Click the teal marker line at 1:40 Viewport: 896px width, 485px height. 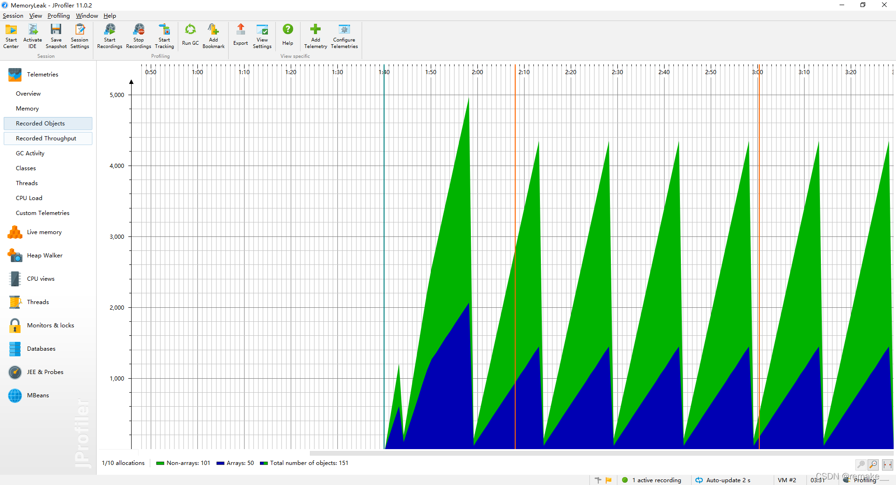[384, 256]
